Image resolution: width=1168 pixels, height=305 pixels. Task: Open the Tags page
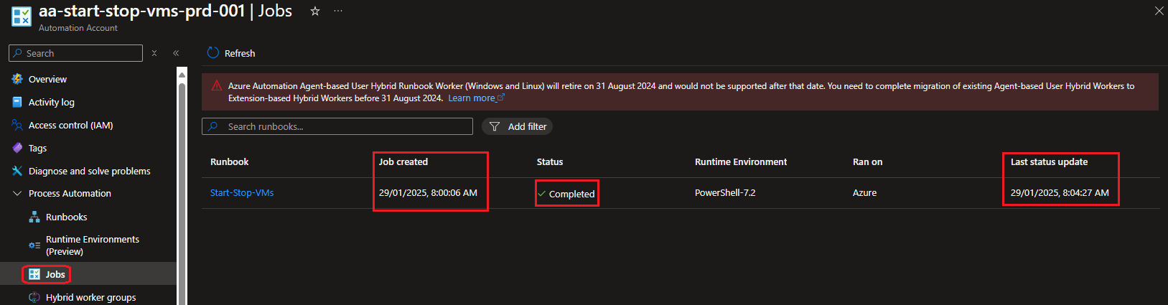37,149
